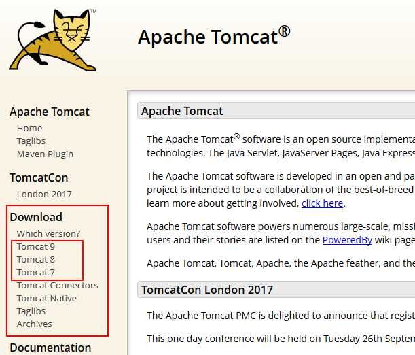Click the Documentation sidebar heading

click(x=50, y=348)
